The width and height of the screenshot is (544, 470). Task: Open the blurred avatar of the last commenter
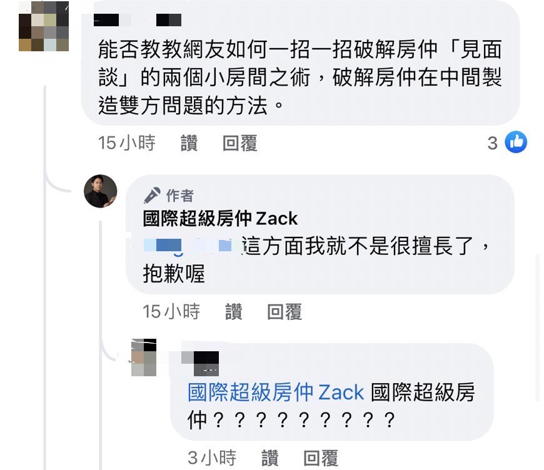tap(144, 357)
